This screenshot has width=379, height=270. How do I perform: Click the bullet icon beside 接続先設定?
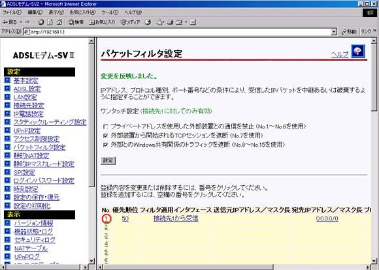(x=7, y=105)
